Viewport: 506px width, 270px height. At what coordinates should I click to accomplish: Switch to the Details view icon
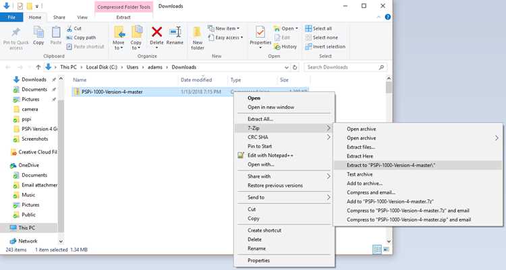[x=376, y=249]
